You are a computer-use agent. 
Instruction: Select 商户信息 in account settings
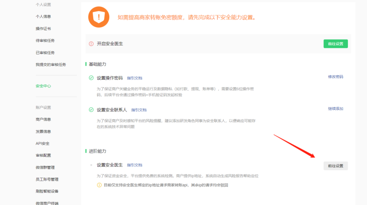coord(43,119)
